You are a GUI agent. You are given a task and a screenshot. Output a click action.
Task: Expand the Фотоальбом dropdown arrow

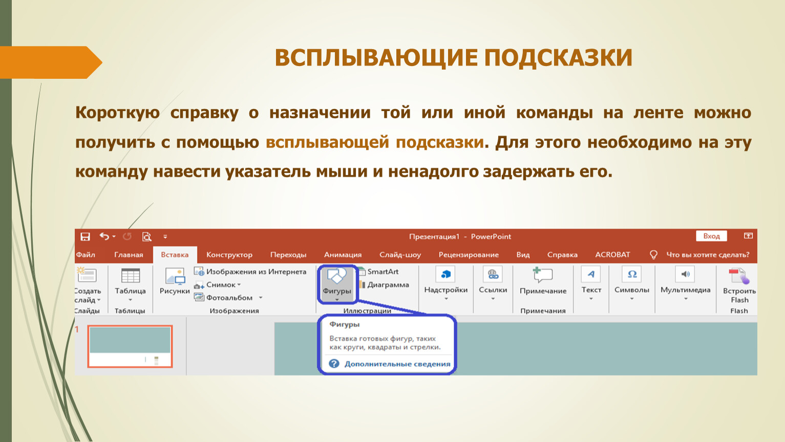pyautogui.click(x=260, y=298)
